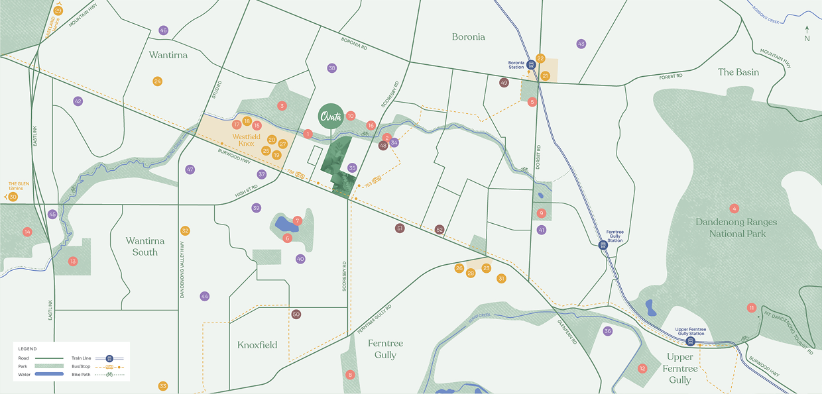The image size is (822, 394).
Task: Click marker number 3 in the park
Action: point(282,105)
